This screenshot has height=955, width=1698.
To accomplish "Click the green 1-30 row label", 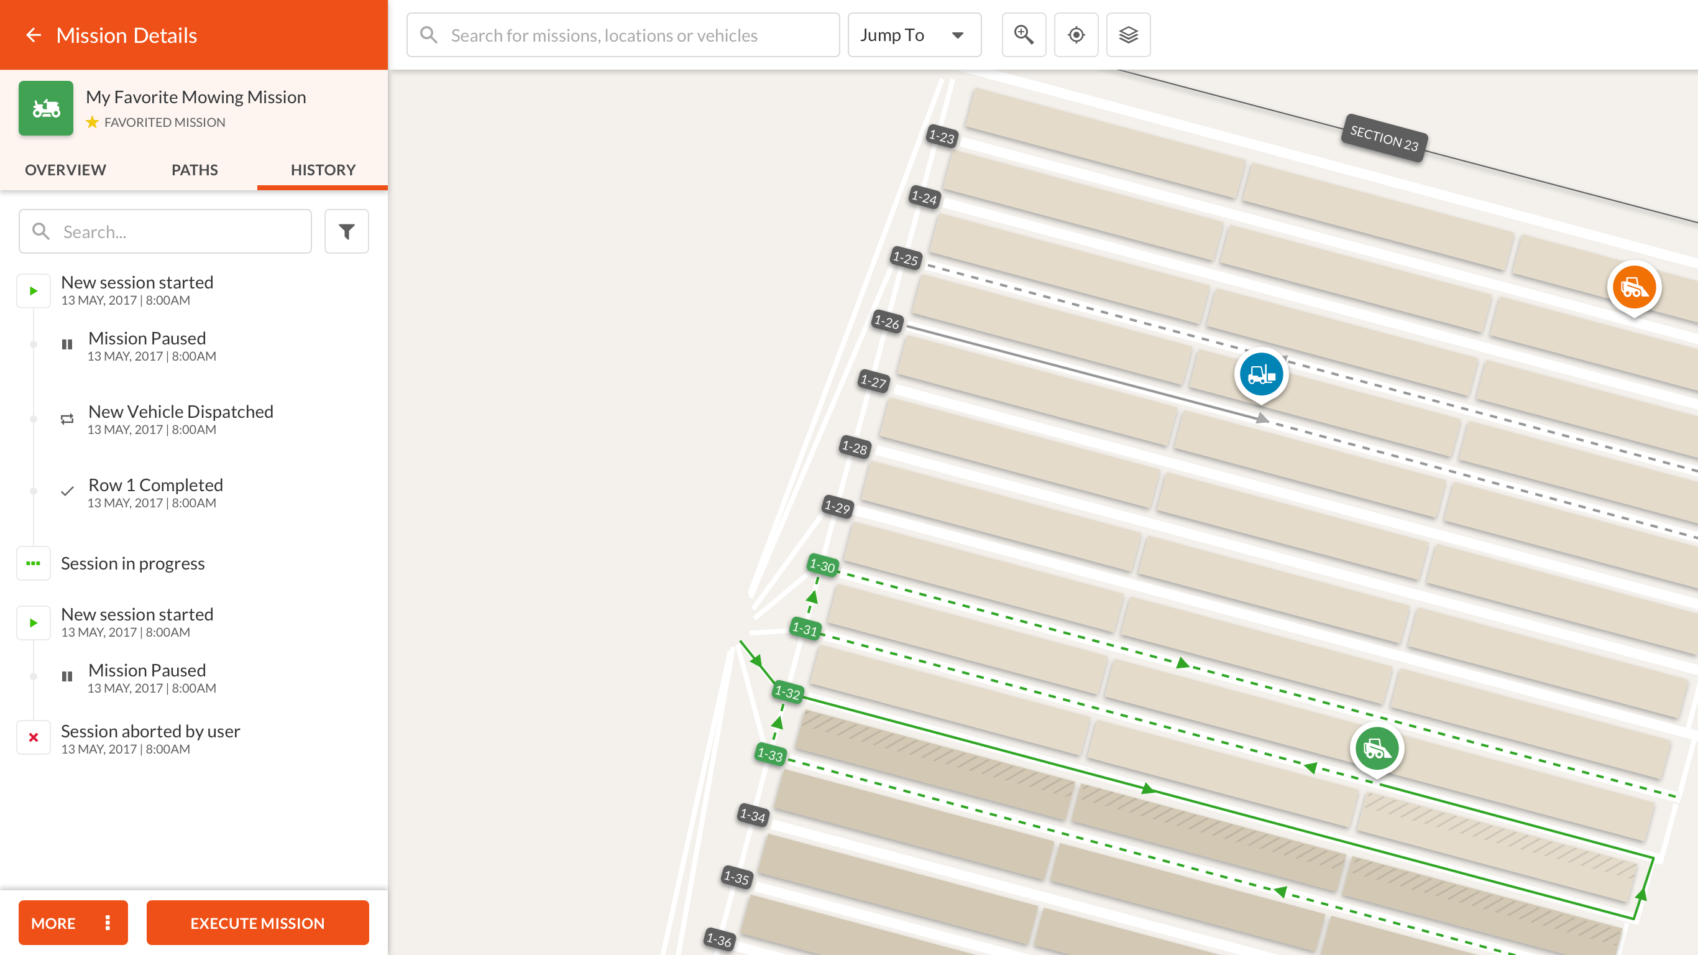I will (x=822, y=565).
